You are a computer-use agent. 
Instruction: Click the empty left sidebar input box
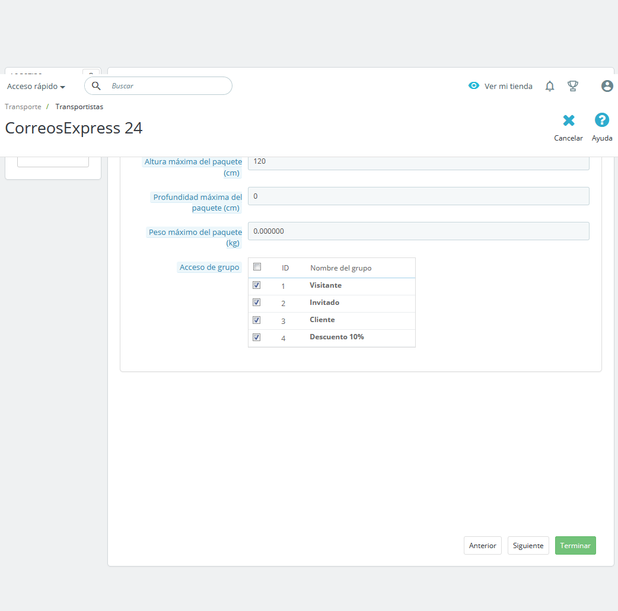click(53, 161)
